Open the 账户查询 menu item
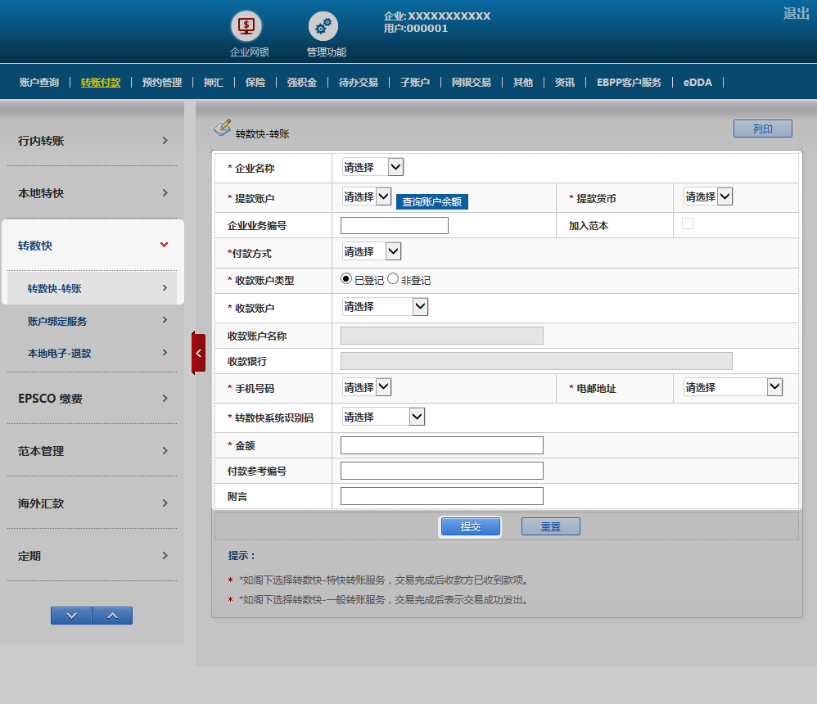 click(x=39, y=83)
